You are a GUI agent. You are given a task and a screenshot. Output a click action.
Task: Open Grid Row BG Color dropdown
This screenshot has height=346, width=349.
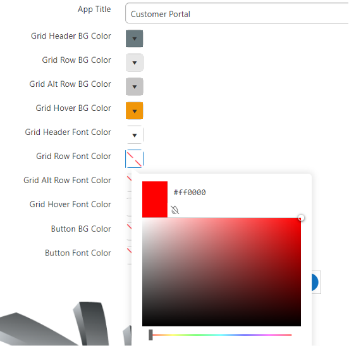click(135, 63)
